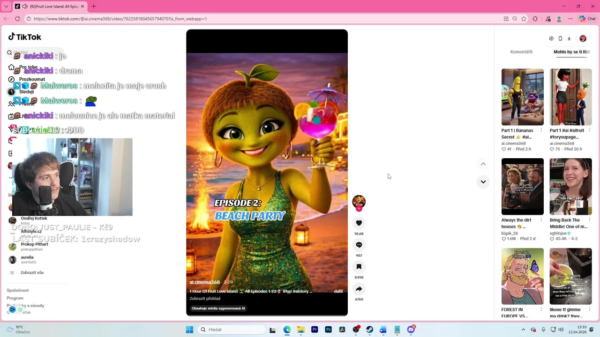The height and width of the screenshot is (337, 600).
Task: Open the TikTok logo home link
Action: [x=25, y=37]
